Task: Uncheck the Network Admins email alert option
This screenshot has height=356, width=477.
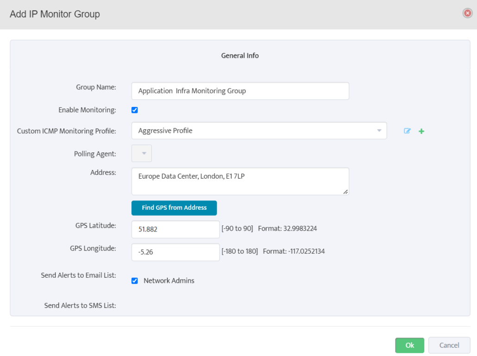Action: click(x=134, y=281)
